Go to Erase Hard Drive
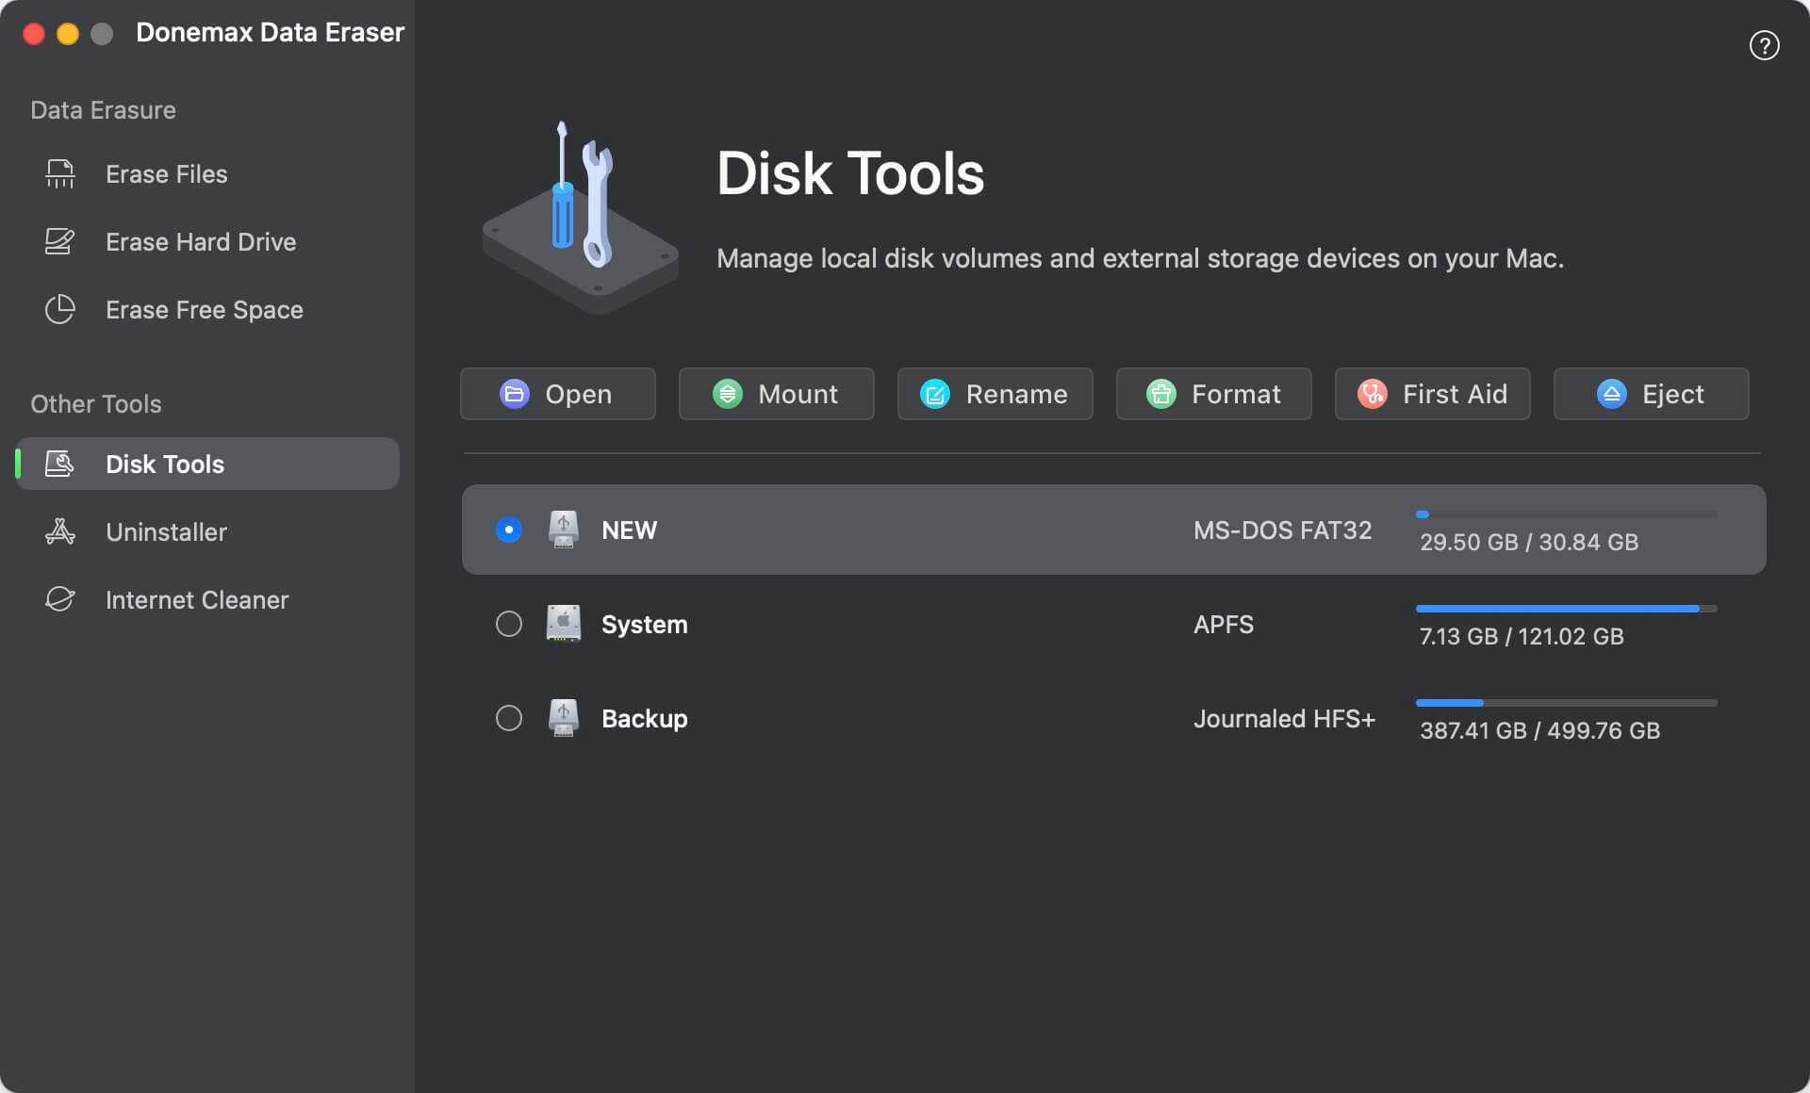This screenshot has width=1810, height=1093. 207,242
